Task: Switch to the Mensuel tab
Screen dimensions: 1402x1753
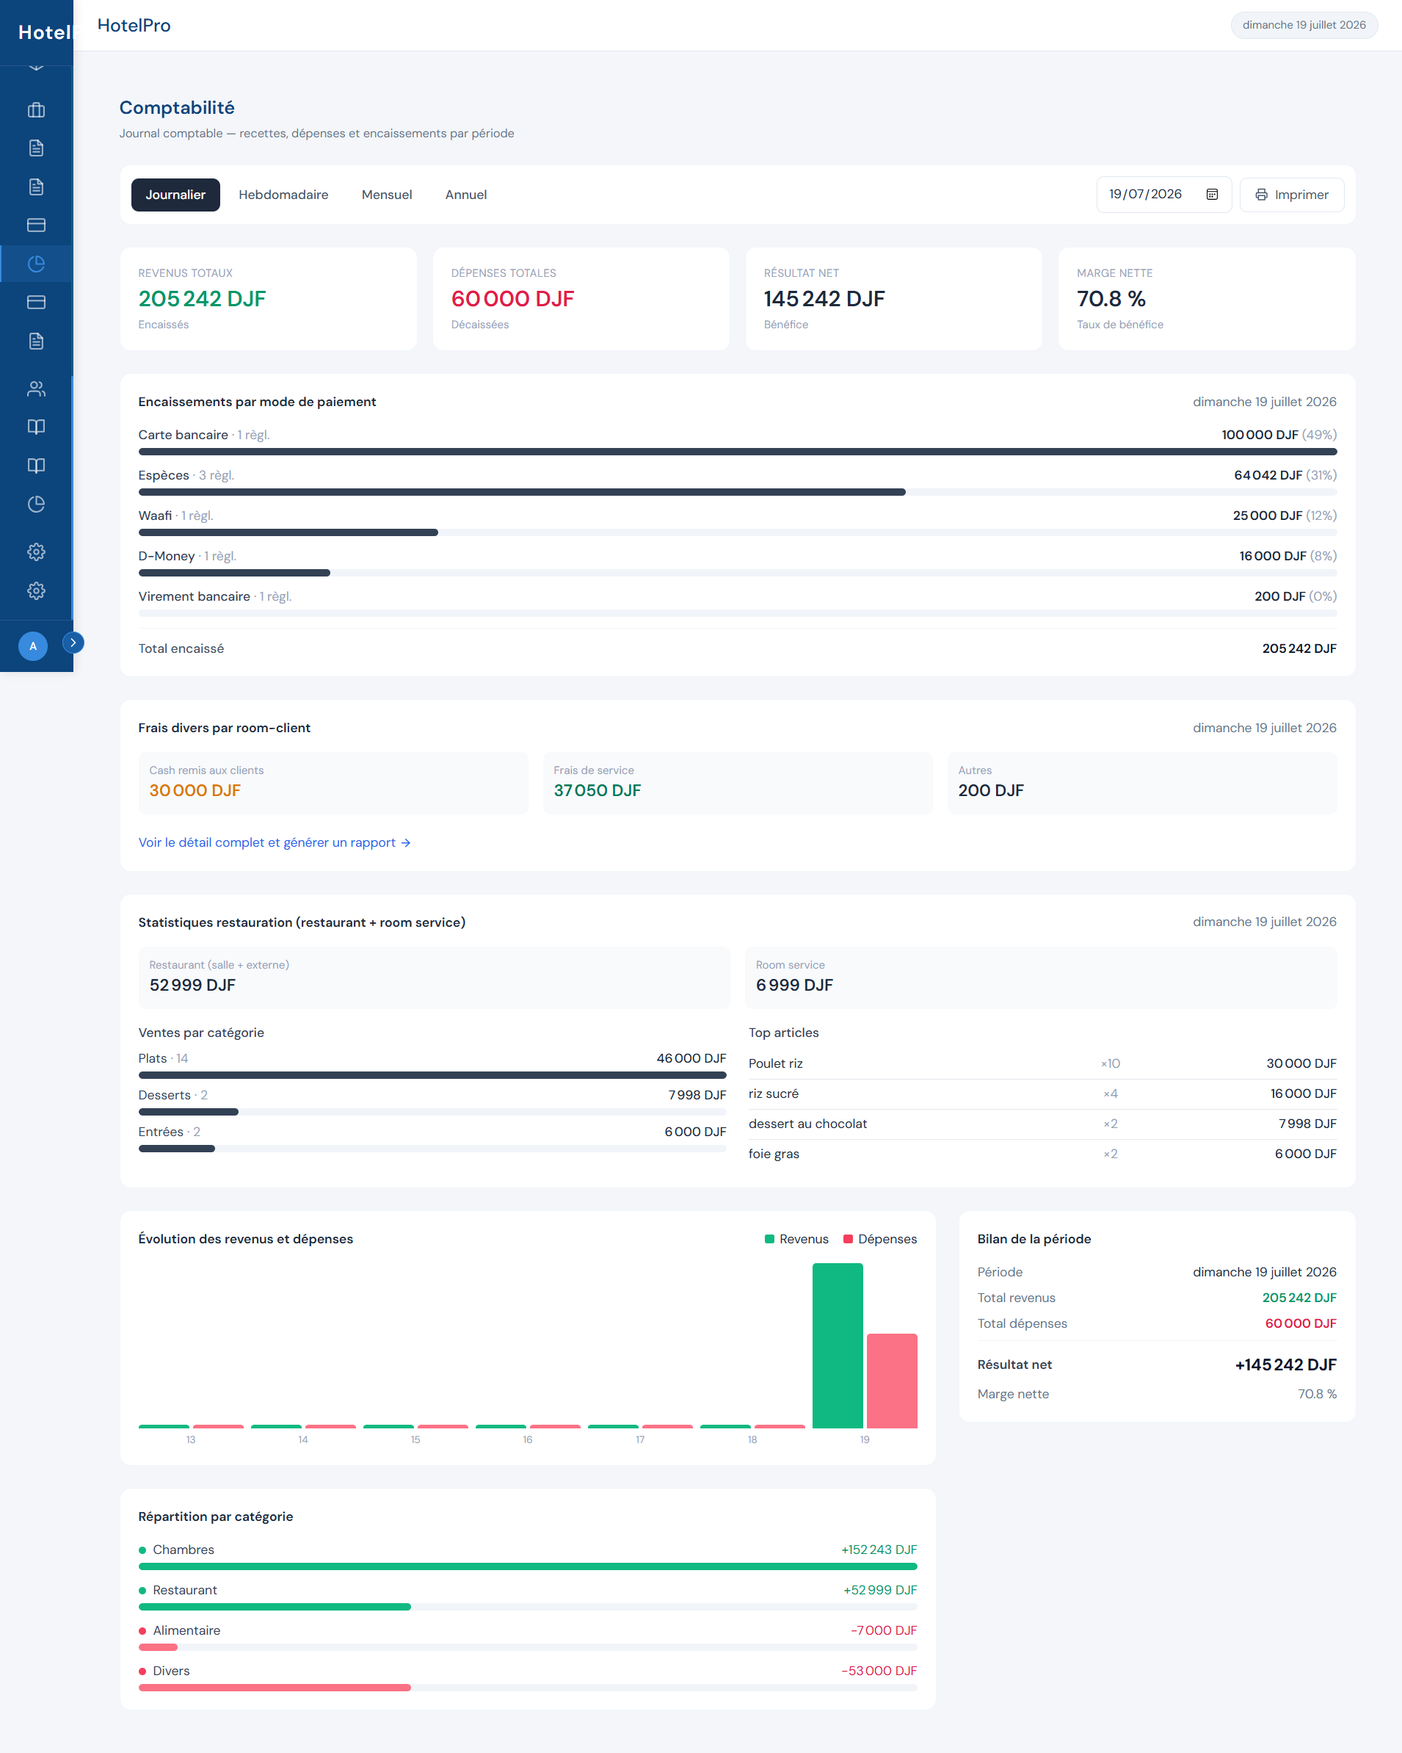Action: (387, 195)
